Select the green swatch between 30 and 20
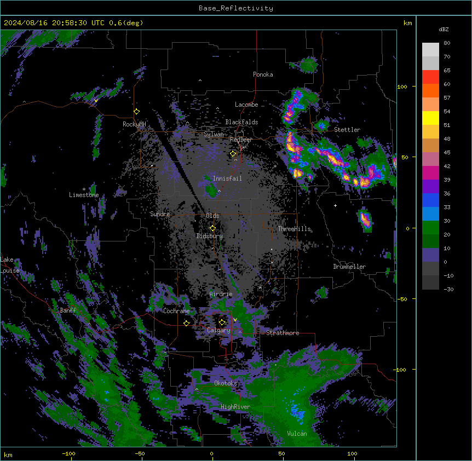 point(430,228)
